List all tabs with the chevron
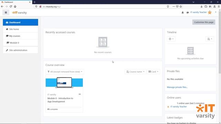The height and width of the screenshot is (124, 221). (x=193, y=2)
